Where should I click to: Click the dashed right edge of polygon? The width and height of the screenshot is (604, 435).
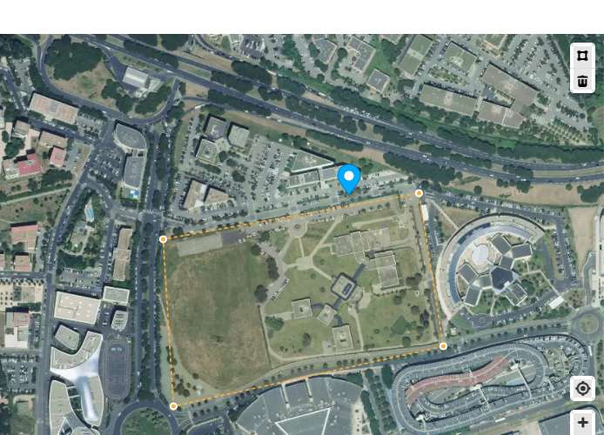[x=431, y=270]
